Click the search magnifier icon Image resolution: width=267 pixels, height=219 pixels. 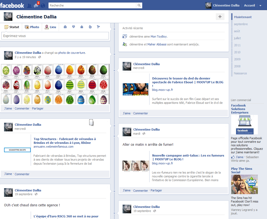(x=139, y=5)
